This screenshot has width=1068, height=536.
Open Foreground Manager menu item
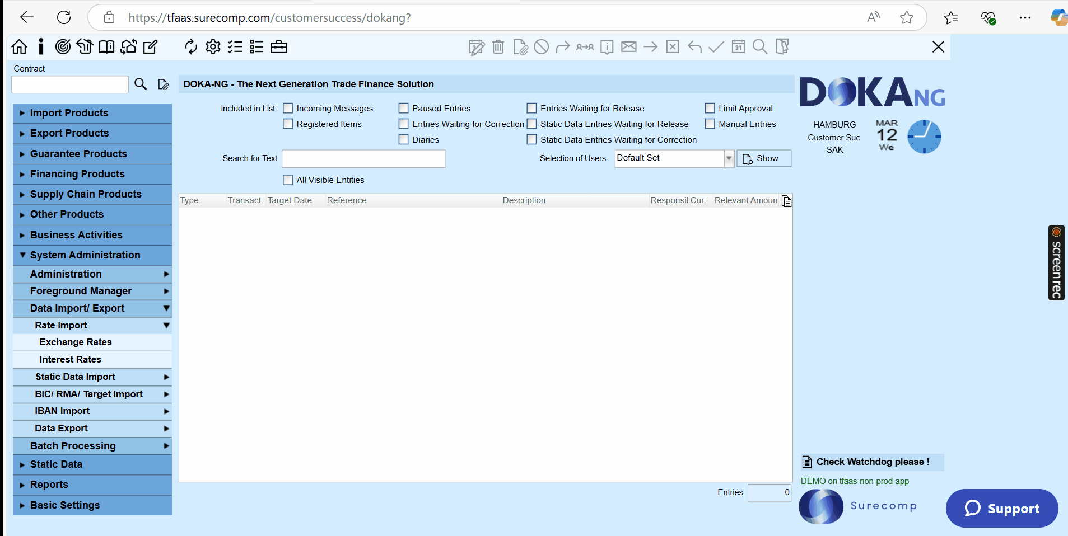[x=92, y=291]
